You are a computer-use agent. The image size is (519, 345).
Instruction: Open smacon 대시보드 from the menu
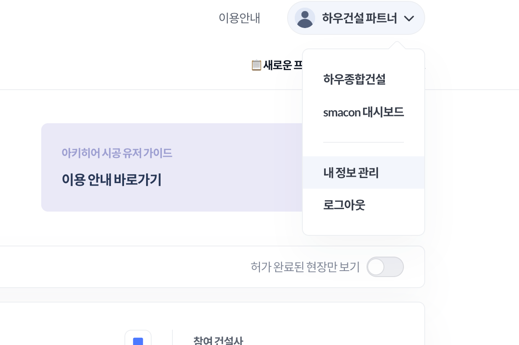pos(364,113)
